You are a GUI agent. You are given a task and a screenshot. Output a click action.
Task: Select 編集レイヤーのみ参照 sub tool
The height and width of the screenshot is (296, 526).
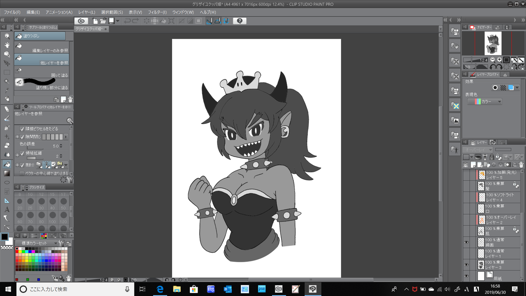point(42,48)
